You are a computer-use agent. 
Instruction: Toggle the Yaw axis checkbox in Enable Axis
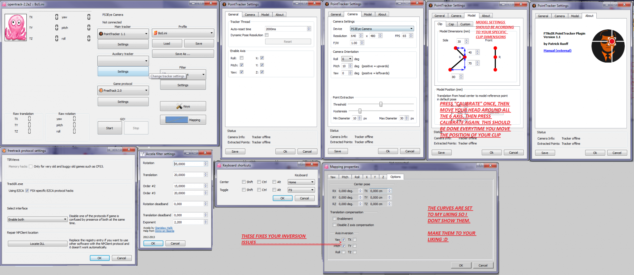point(241,72)
